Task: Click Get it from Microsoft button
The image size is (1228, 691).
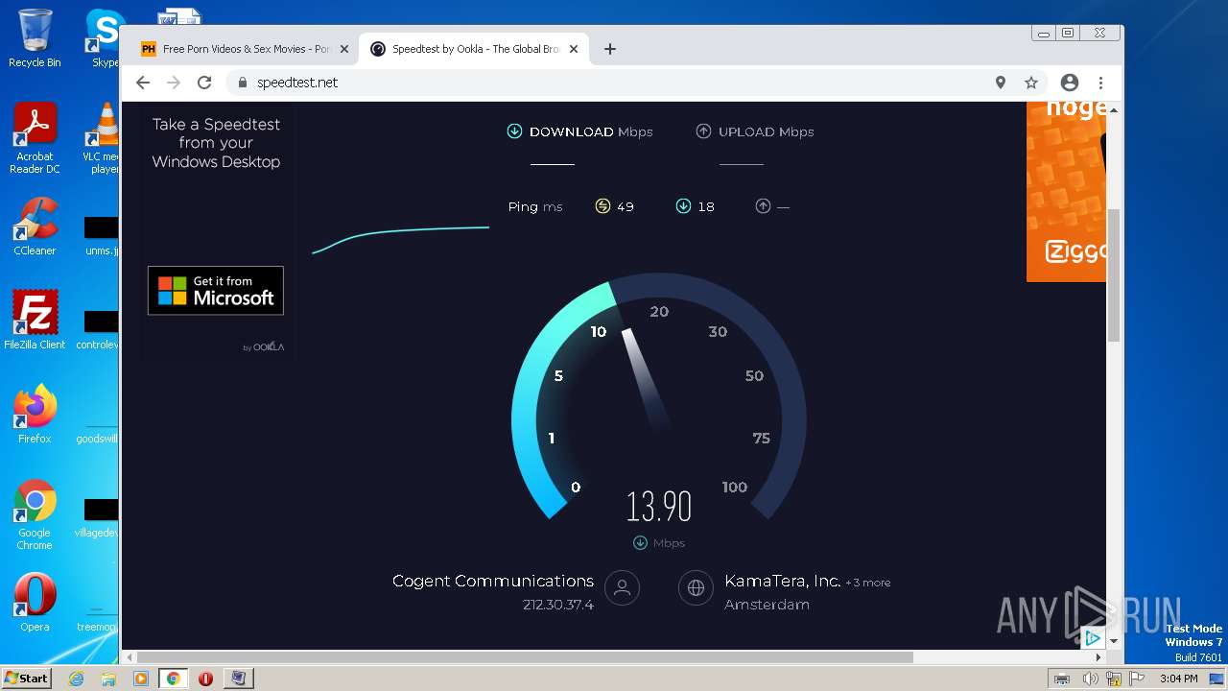Action: click(x=216, y=290)
